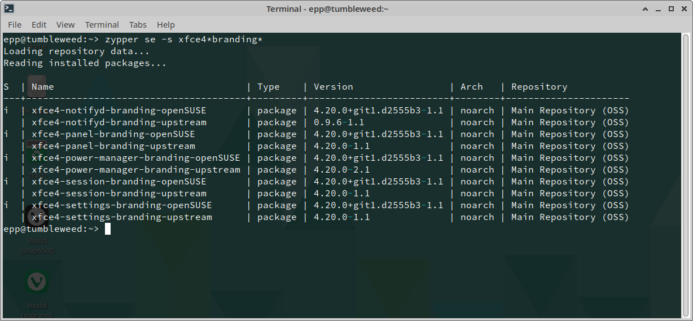The height and width of the screenshot is (321, 693).
Task: Close the Terminal window
Action: (x=684, y=8)
